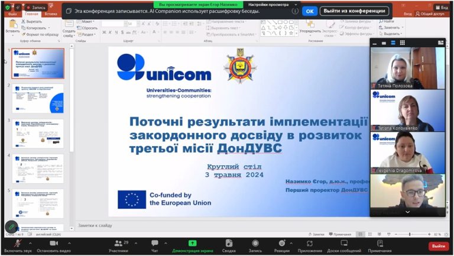
Task: Start Демонстрация экрана screen share
Action: (x=193, y=246)
